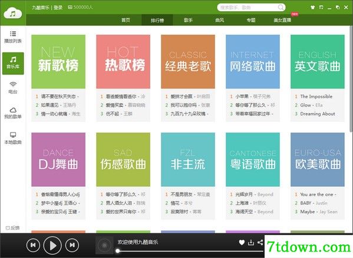This screenshot has width=353, height=258.
Task: Click the download icon in player bar
Action: 251,242
